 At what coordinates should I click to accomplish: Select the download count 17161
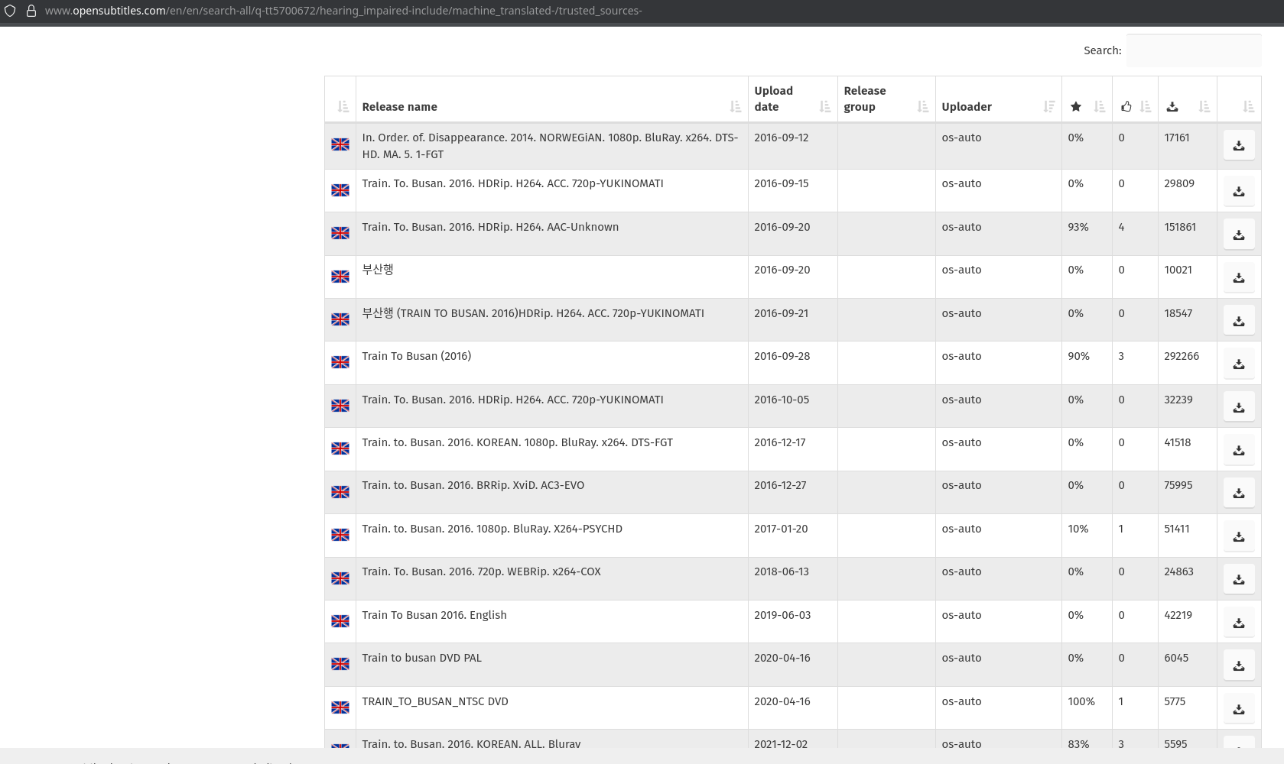(x=1176, y=138)
